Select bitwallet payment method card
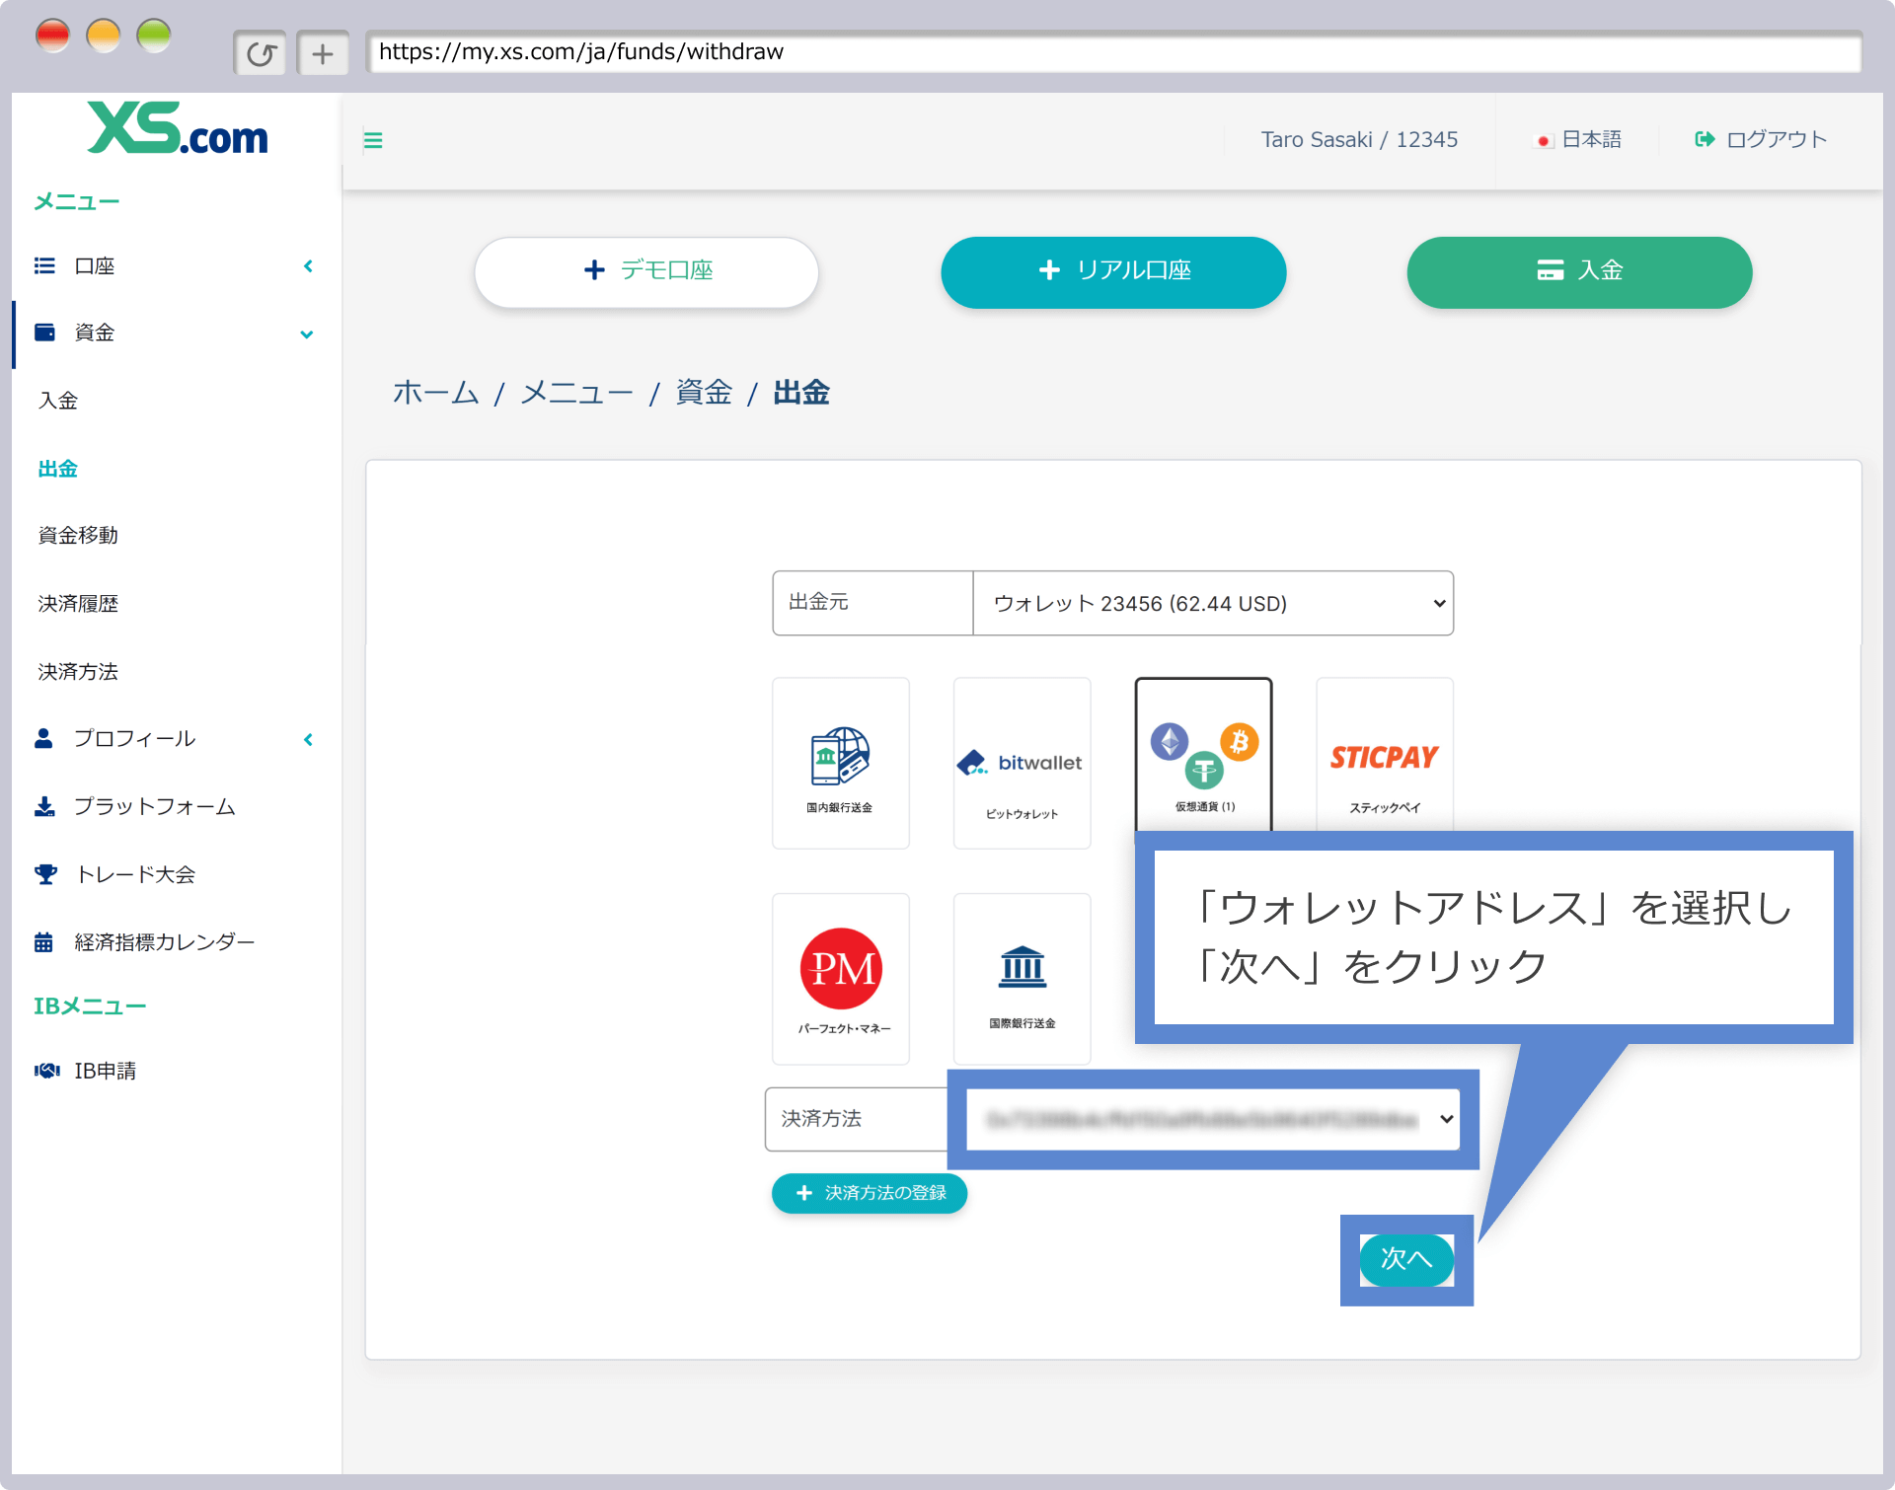The height and width of the screenshot is (1490, 1895). 1023,763
